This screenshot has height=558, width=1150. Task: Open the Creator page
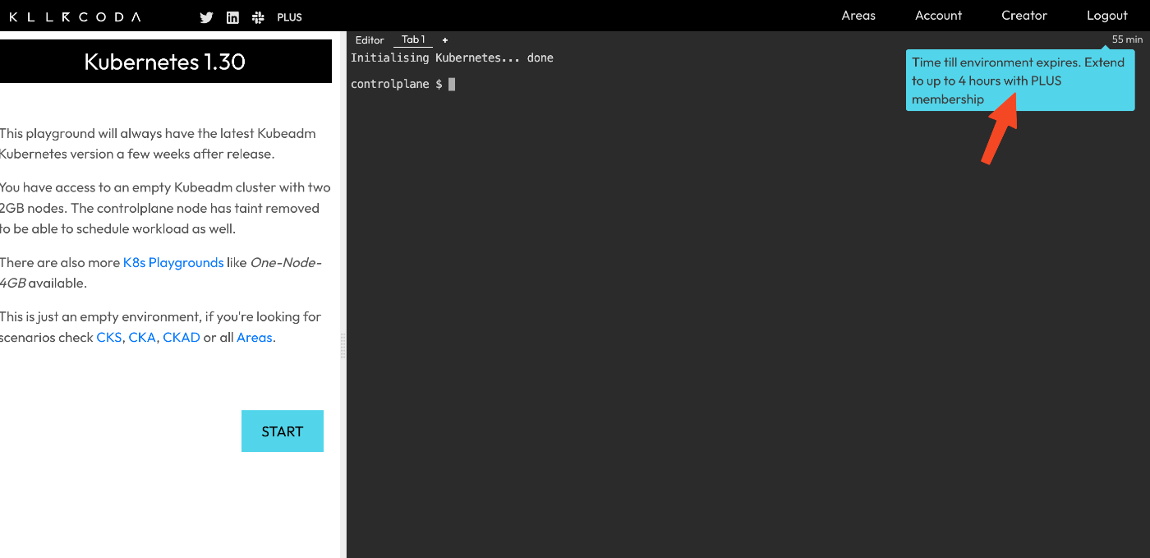pos(1024,16)
